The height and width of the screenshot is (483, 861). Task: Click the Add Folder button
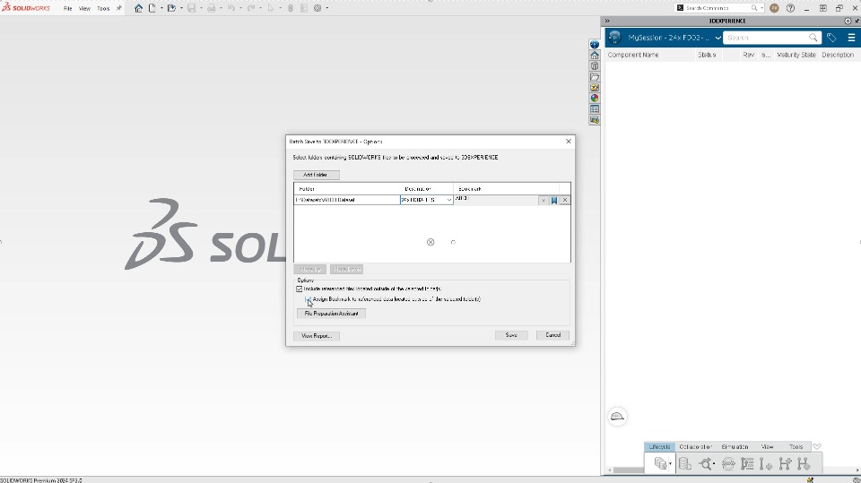tap(317, 175)
